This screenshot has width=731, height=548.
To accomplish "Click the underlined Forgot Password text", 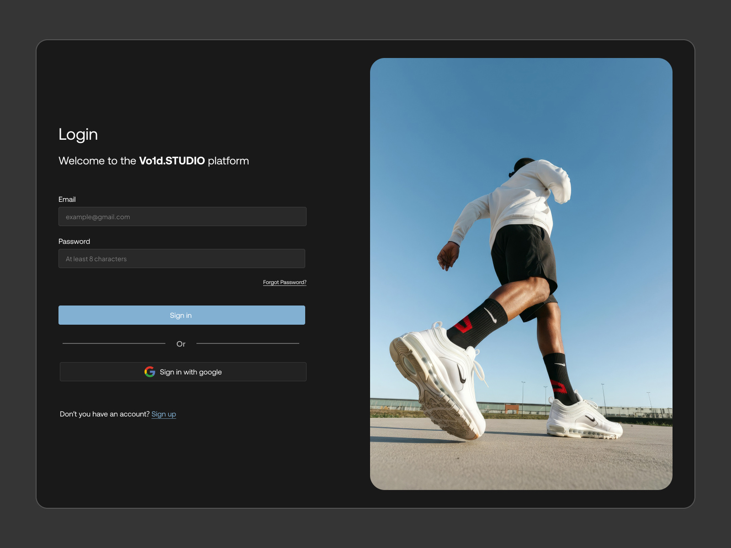I will pyautogui.click(x=284, y=282).
